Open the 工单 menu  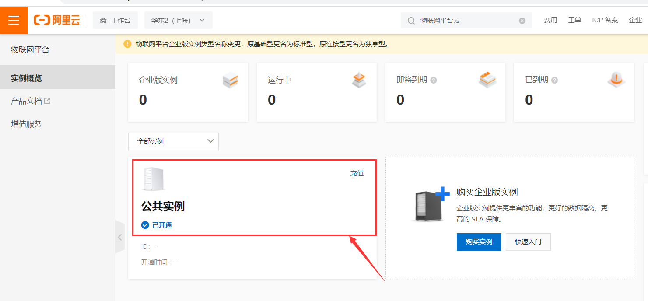tap(574, 20)
